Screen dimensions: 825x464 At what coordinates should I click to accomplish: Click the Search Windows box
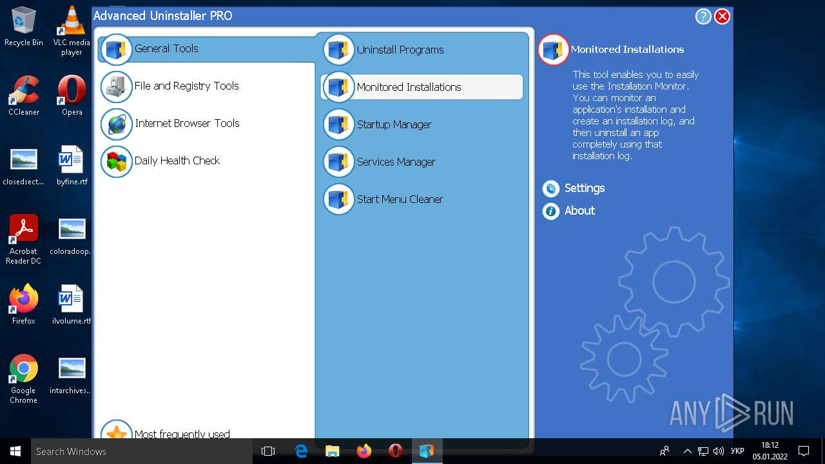pyautogui.click(x=142, y=451)
